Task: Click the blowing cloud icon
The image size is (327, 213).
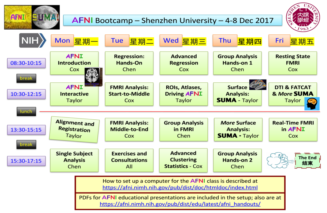Action: pos(279,160)
